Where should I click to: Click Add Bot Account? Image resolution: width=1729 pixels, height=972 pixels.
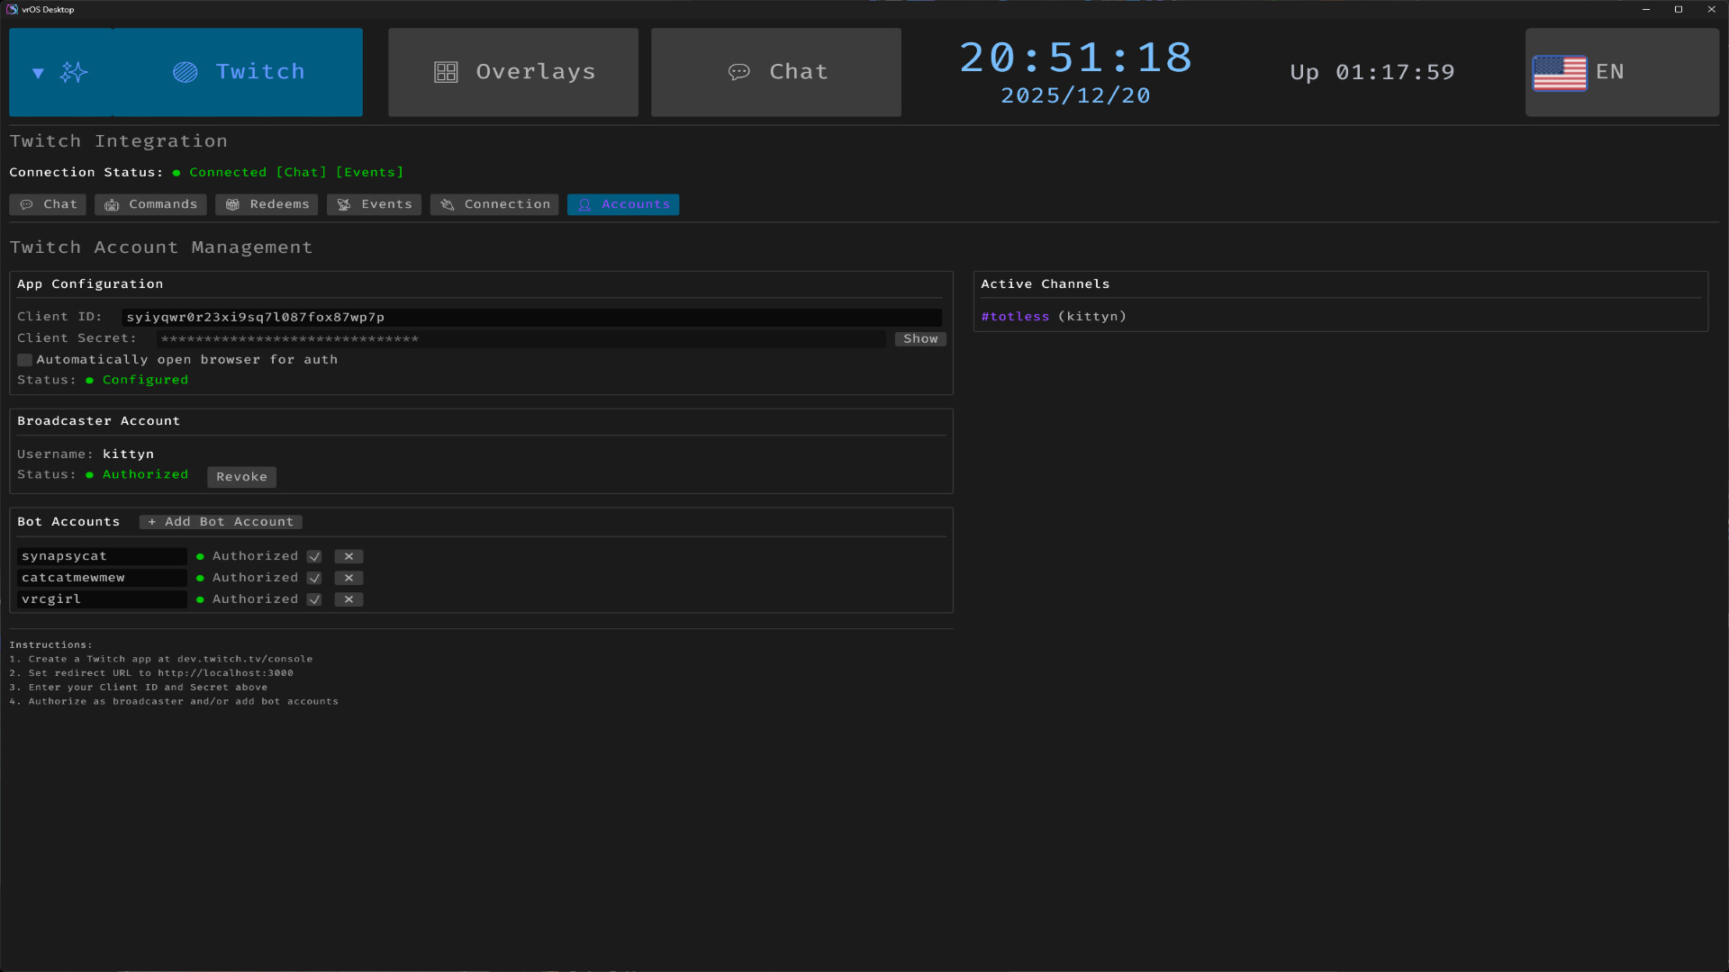[x=220, y=522]
